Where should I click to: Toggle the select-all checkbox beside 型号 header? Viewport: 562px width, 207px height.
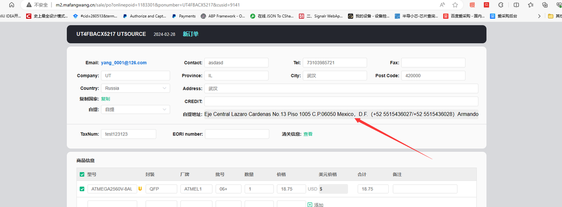click(x=82, y=174)
